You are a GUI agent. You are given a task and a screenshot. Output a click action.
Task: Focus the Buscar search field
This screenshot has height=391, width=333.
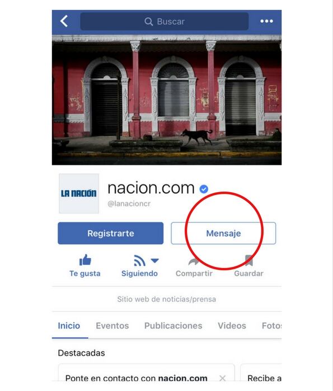pos(165,21)
